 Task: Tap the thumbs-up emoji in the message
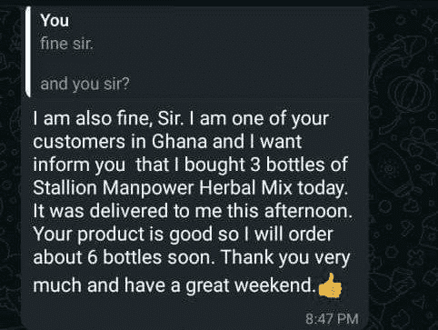pos(330,285)
